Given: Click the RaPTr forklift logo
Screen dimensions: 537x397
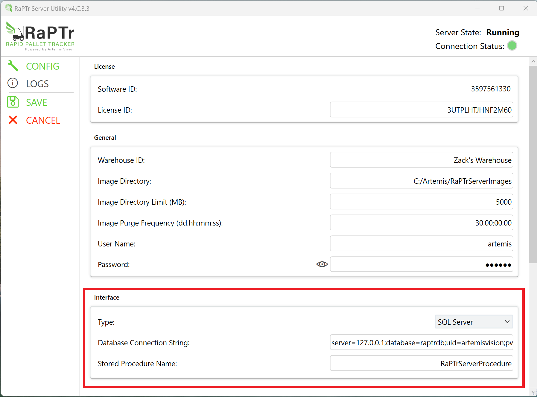Looking at the screenshot, I should pos(40,36).
